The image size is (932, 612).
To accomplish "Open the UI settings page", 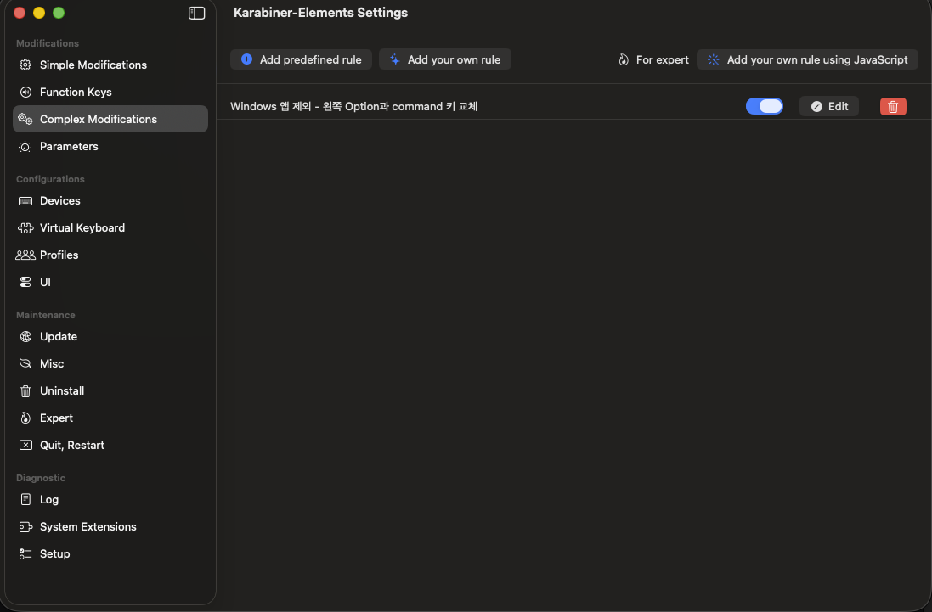I will pos(110,282).
